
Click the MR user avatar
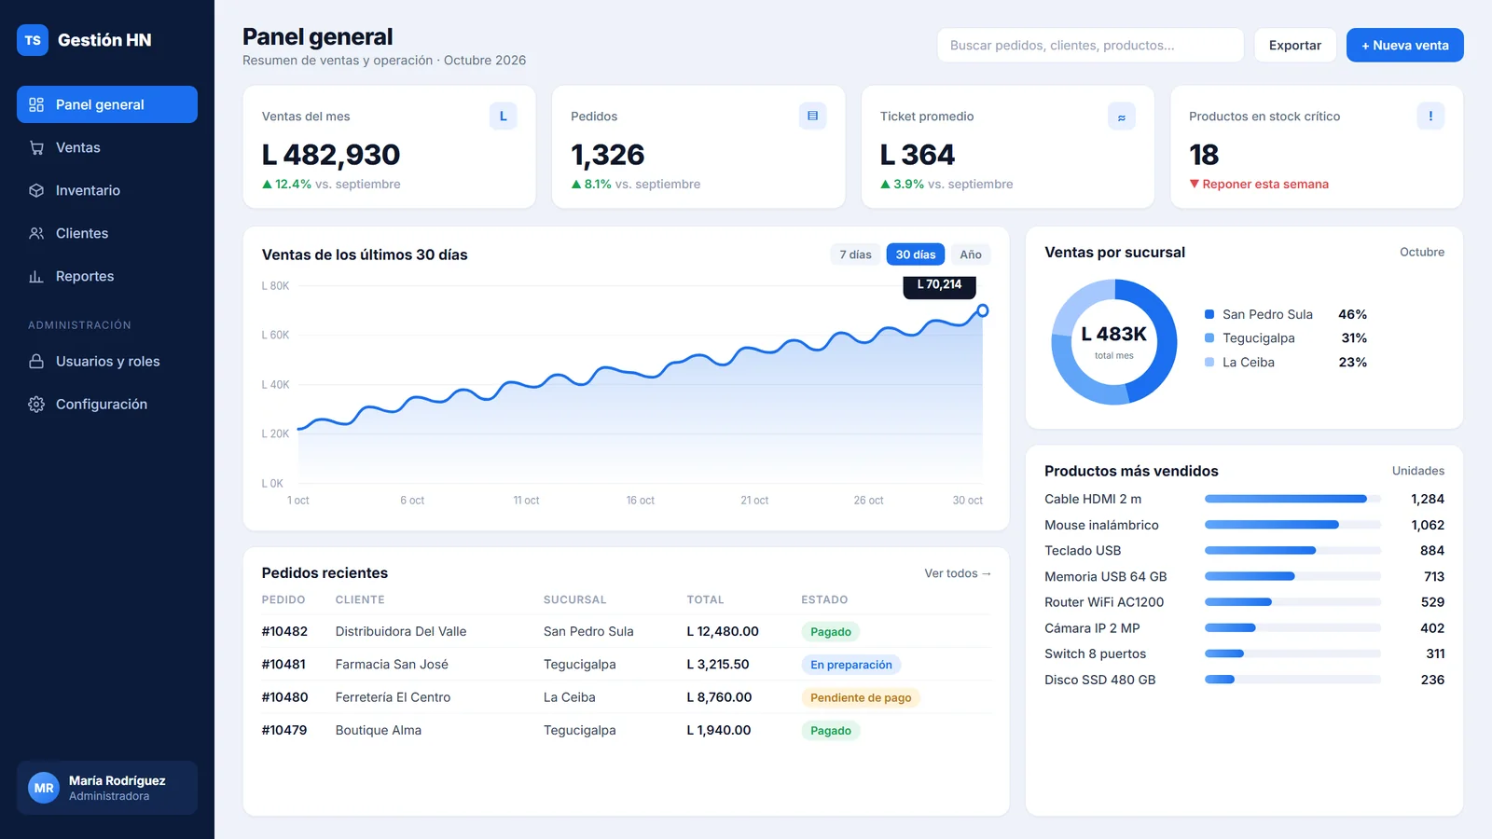pos(44,788)
